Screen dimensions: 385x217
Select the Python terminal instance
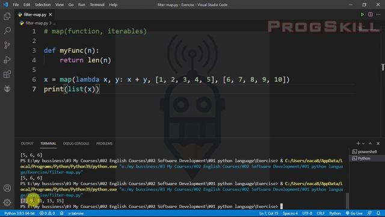click(367, 159)
